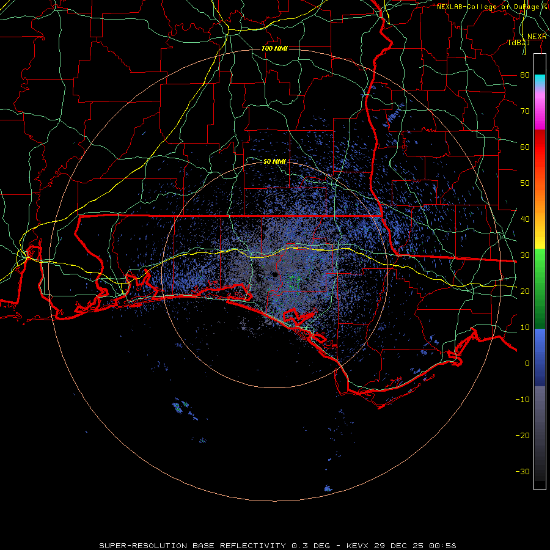Click the 60 value on the dBZ scale
The image size is (550, 550).
coord(525,147)
